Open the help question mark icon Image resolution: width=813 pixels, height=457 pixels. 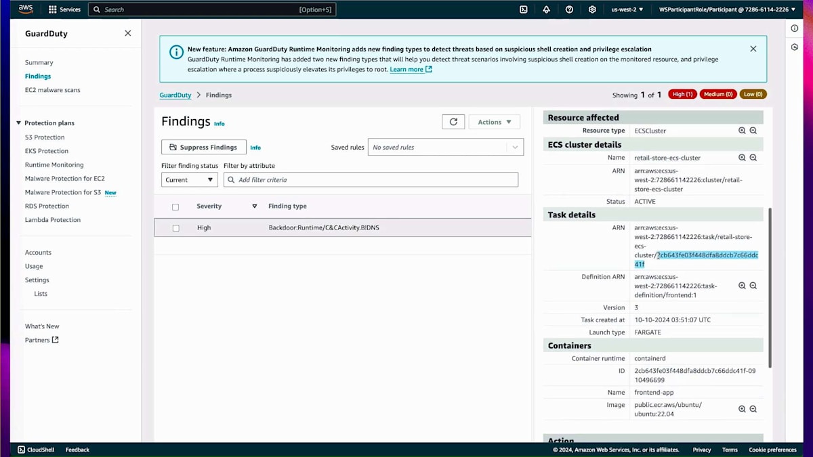[569, 9]
